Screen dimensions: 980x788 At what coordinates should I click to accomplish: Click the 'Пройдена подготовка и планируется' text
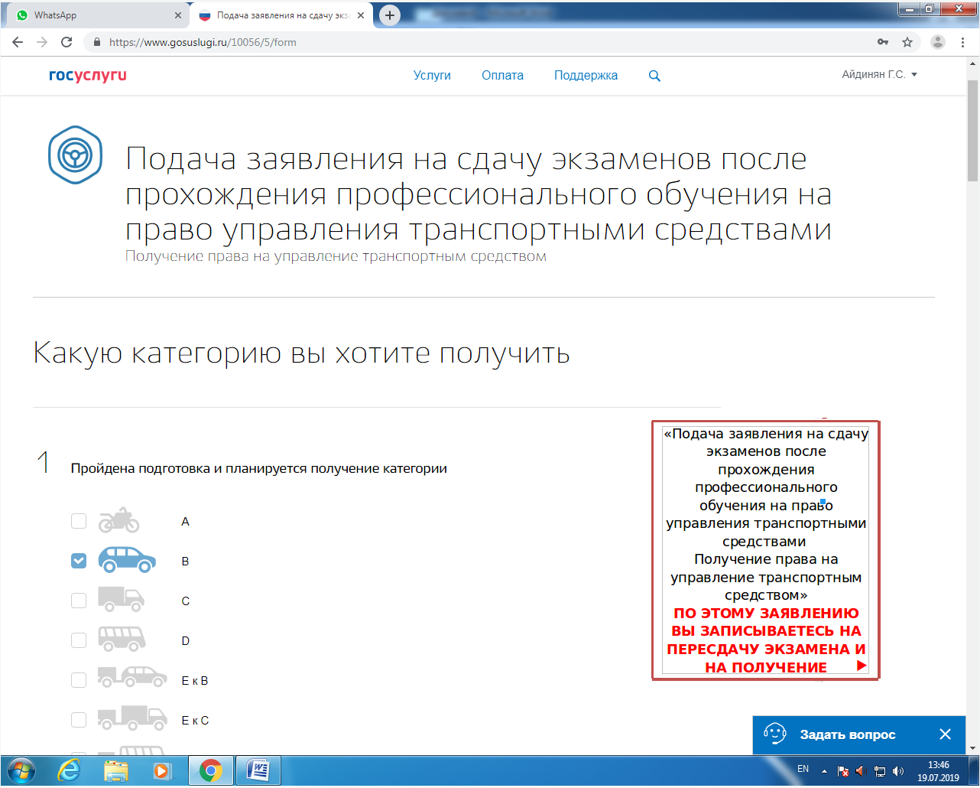coord(258,468)
